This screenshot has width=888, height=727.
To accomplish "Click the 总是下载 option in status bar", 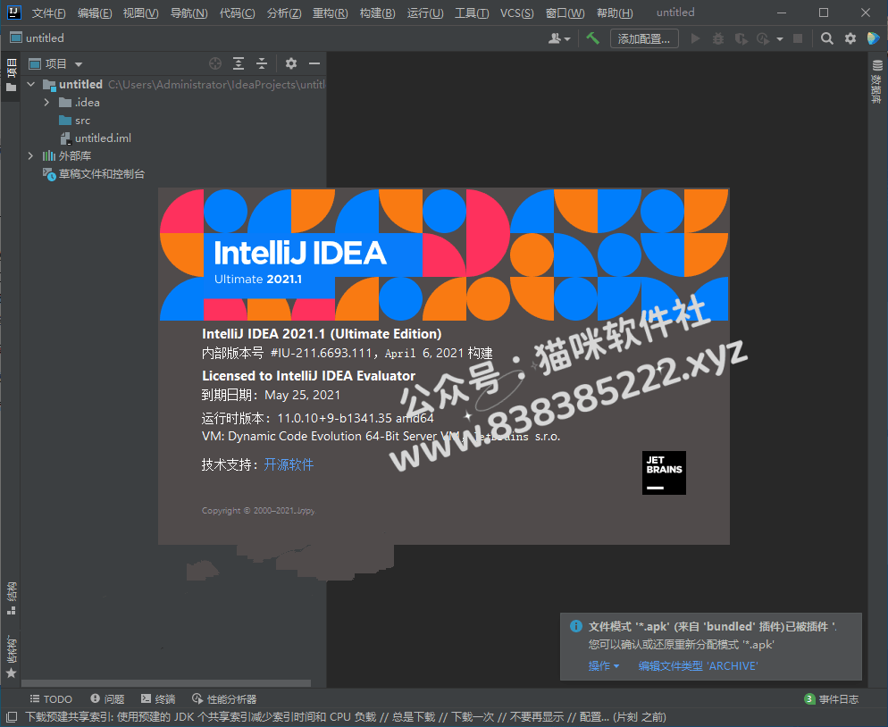I will click(414, 717).
